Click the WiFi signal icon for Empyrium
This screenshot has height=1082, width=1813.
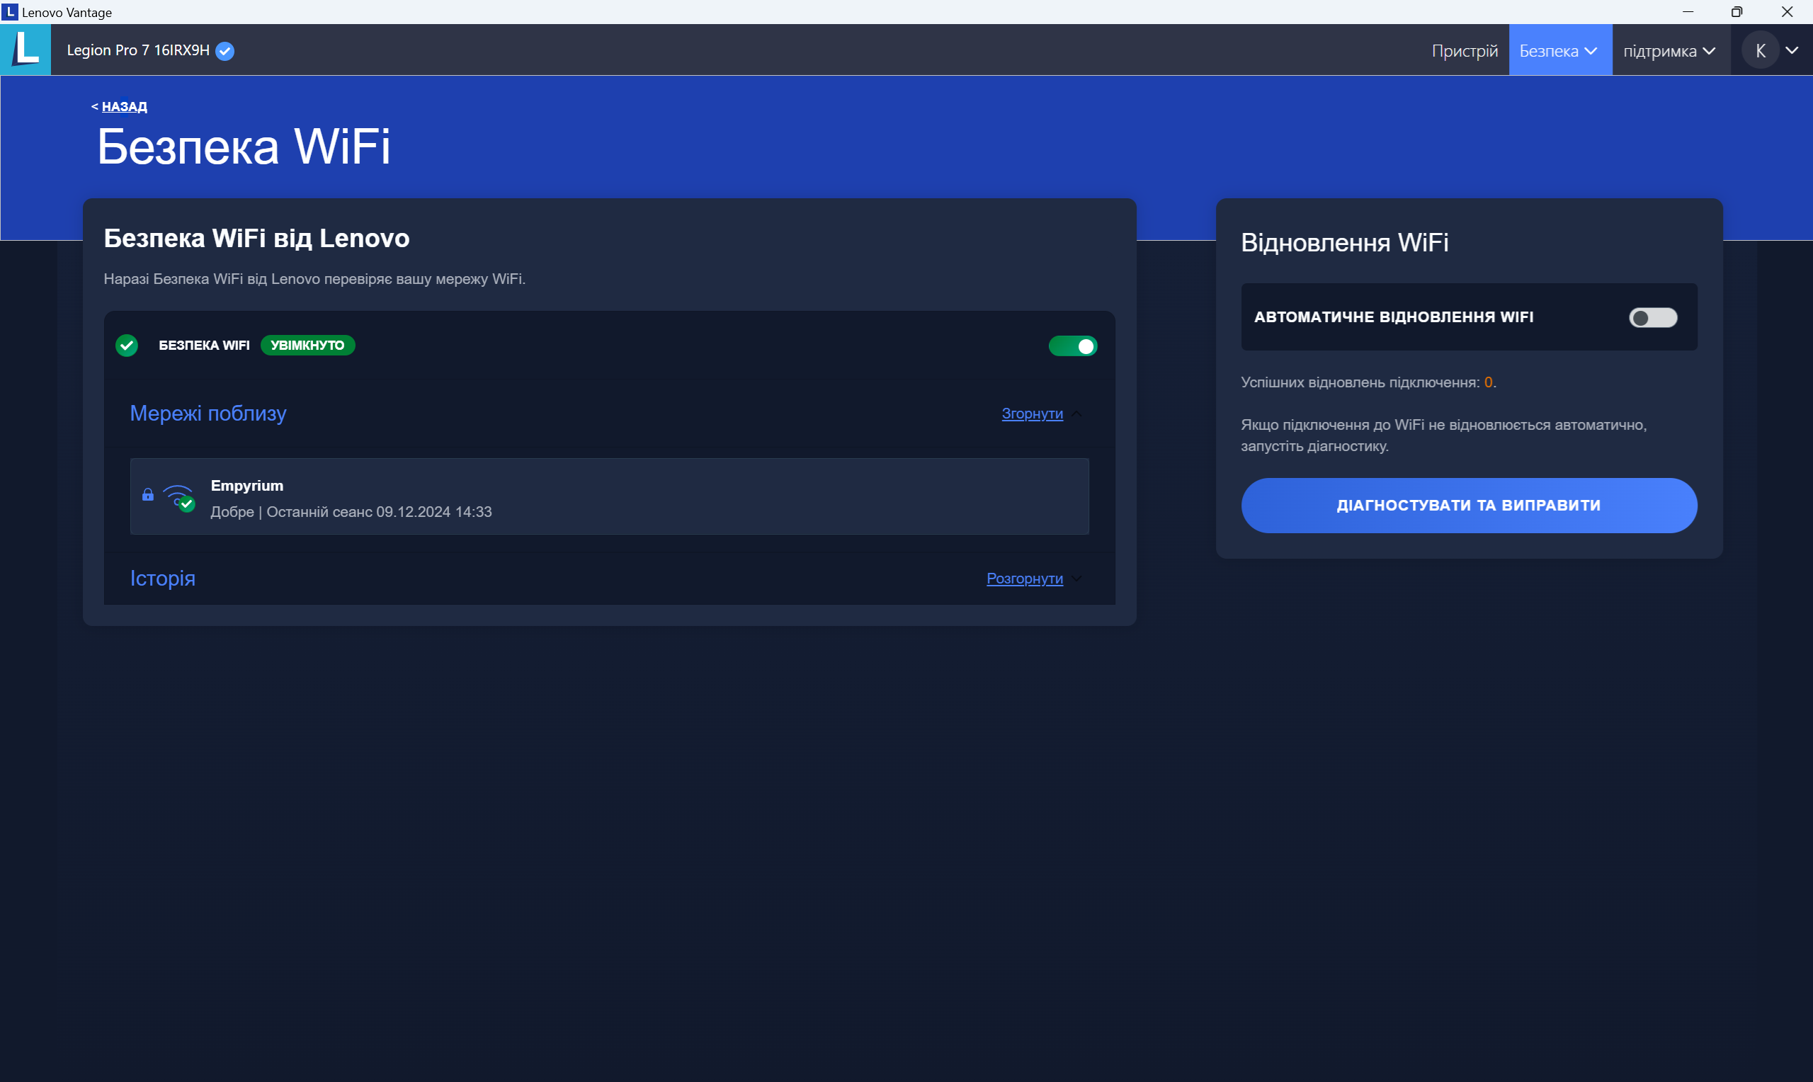pos(178,497)
